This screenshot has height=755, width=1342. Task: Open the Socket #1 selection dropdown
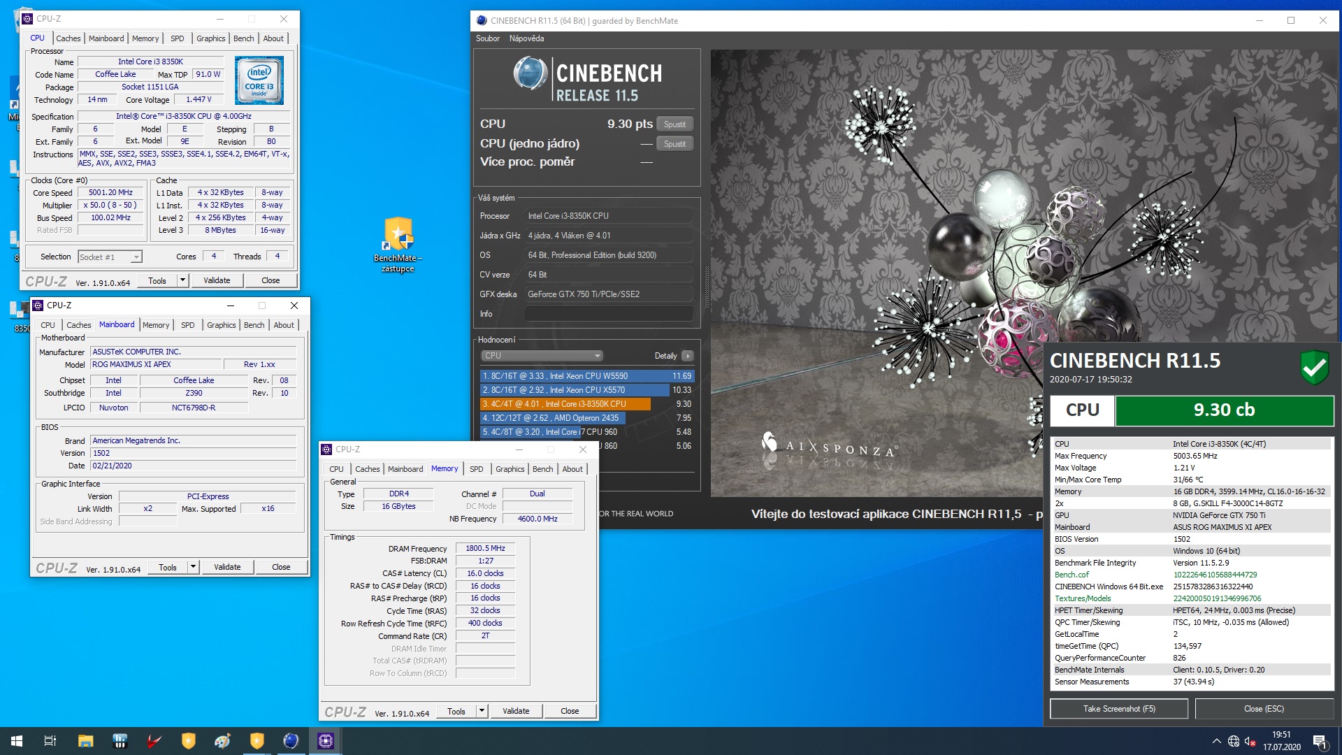(110, 257)
